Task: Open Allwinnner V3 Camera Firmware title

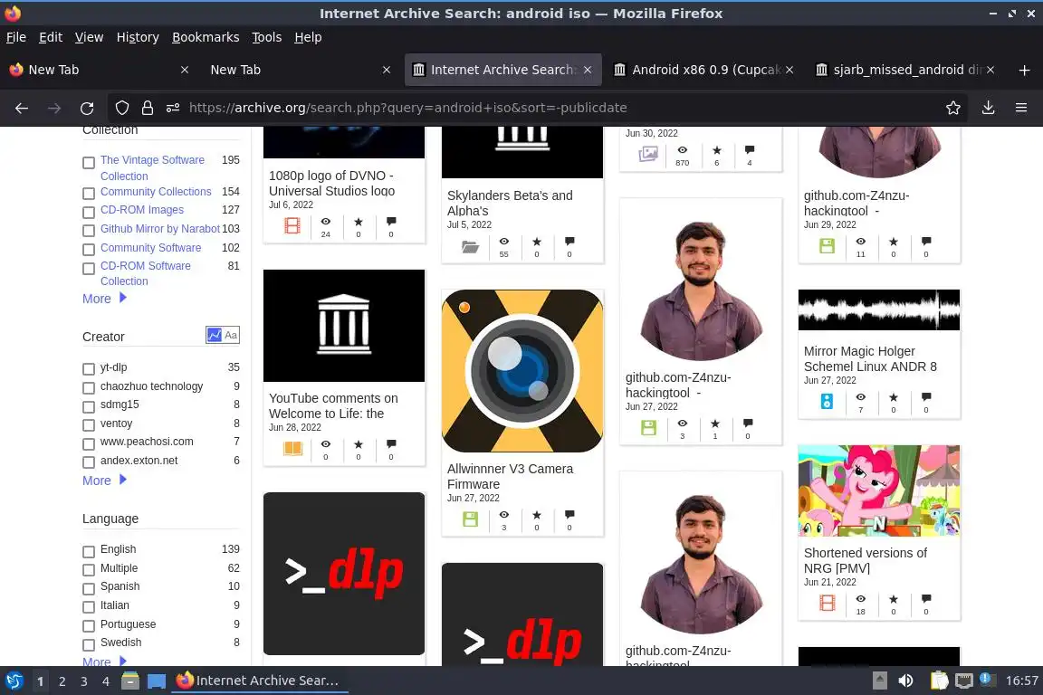Action: [511, 476]
